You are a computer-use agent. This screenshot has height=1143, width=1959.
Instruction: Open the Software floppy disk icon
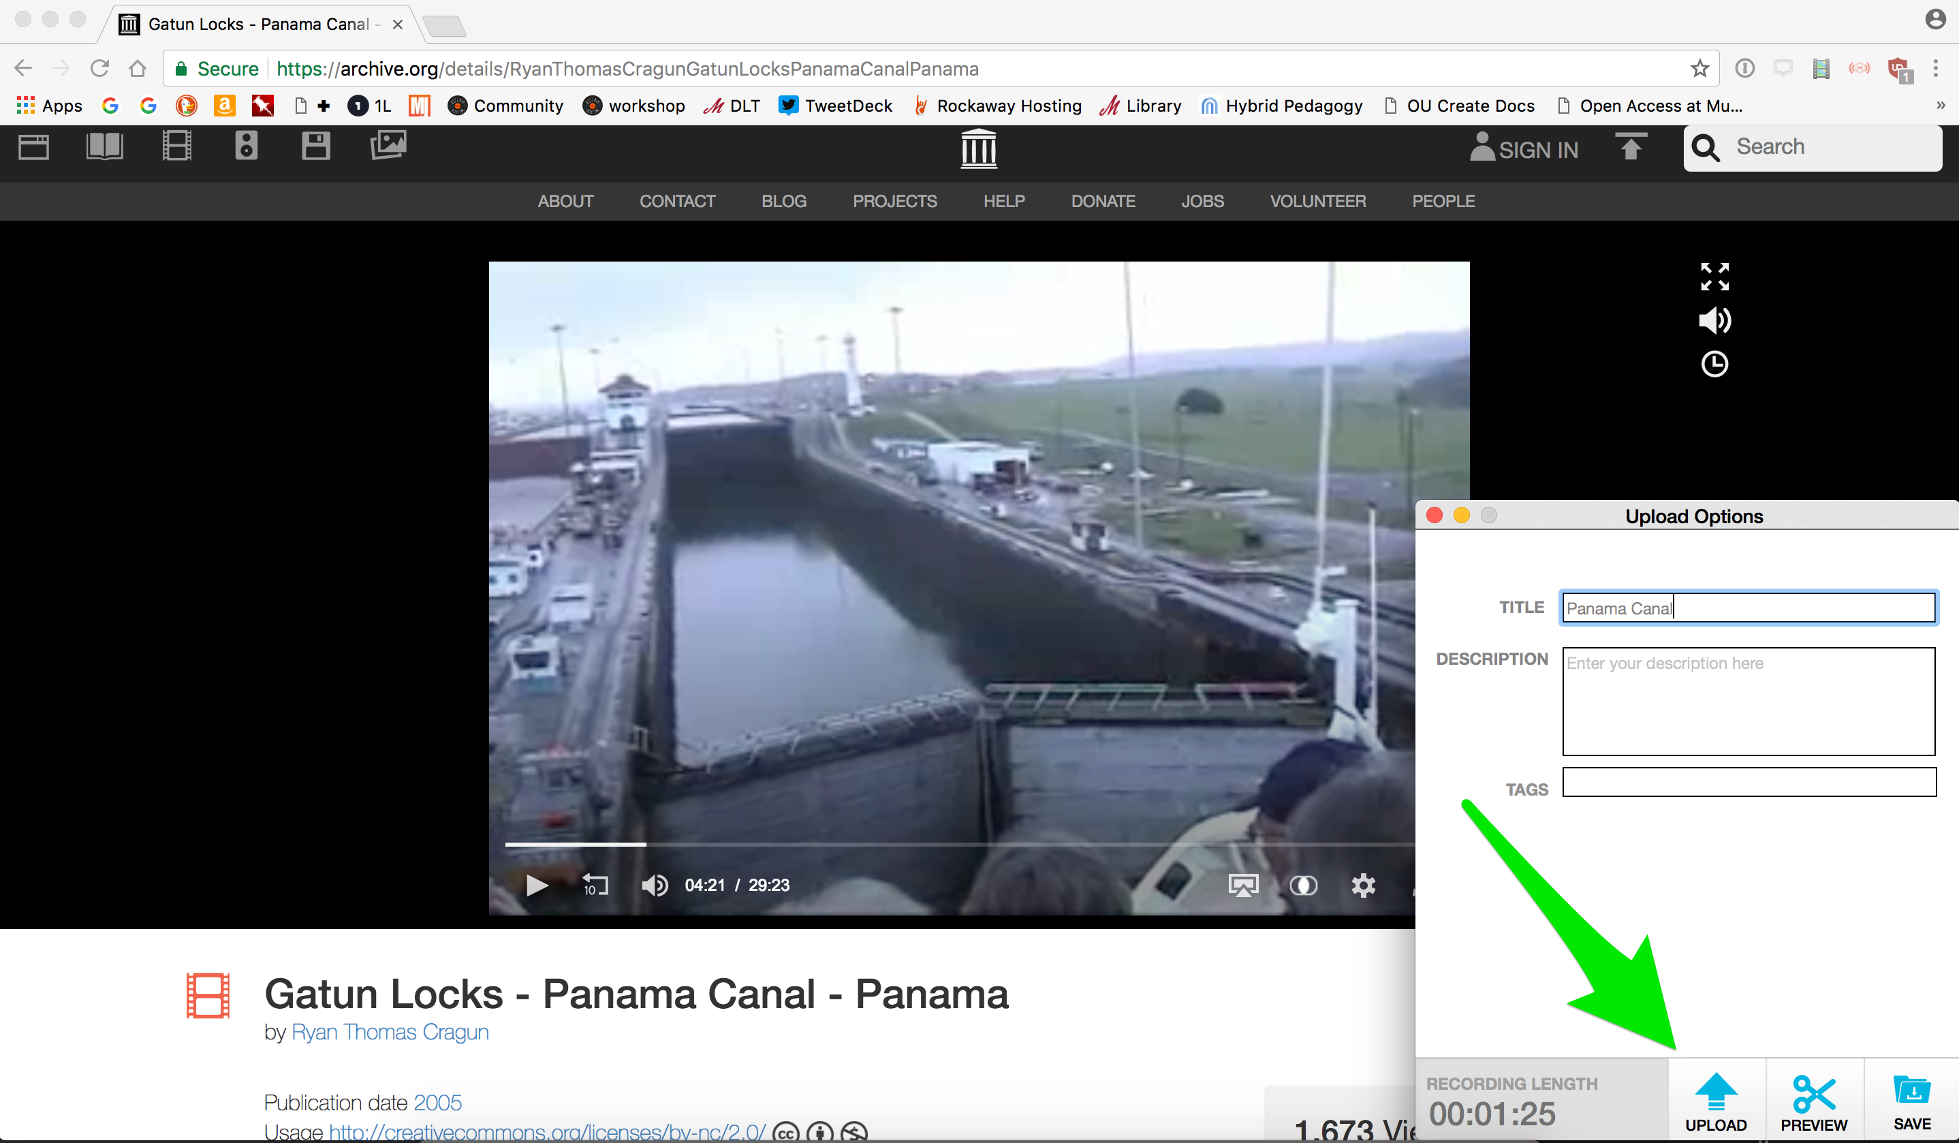click(x=315, y=146)
